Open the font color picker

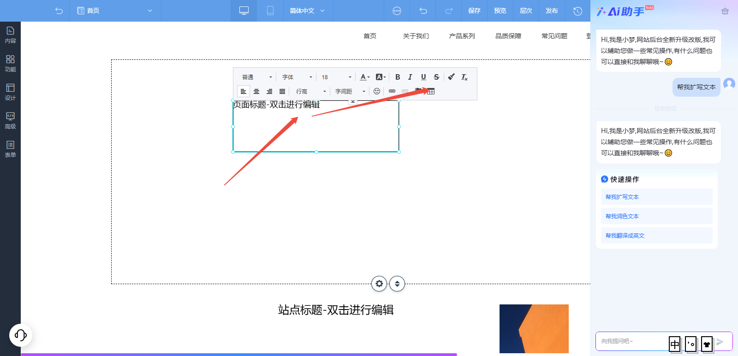click(x=364, y=77)
